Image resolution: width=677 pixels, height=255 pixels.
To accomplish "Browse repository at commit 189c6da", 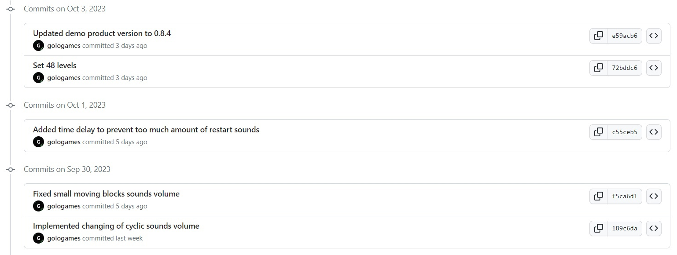I will 654,229.
